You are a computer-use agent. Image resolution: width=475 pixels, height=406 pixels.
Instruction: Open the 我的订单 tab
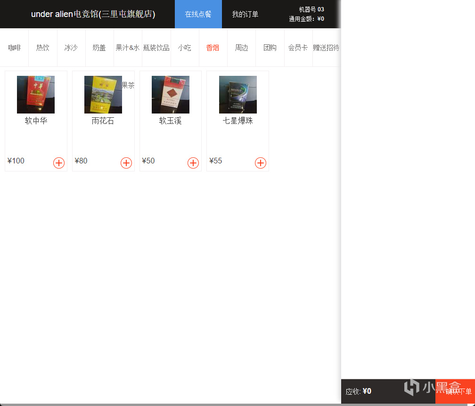pyautogui.click(x=245, y=14)
